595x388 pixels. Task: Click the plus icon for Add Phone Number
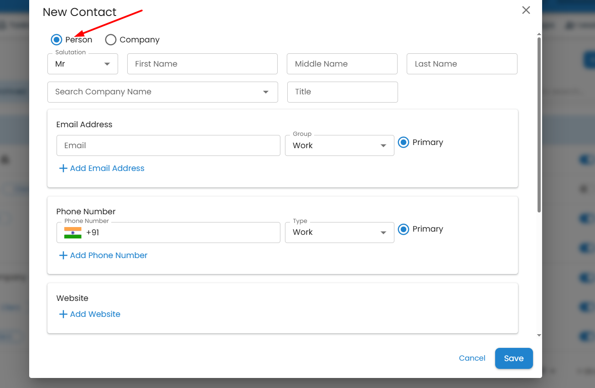click(63, 256)
